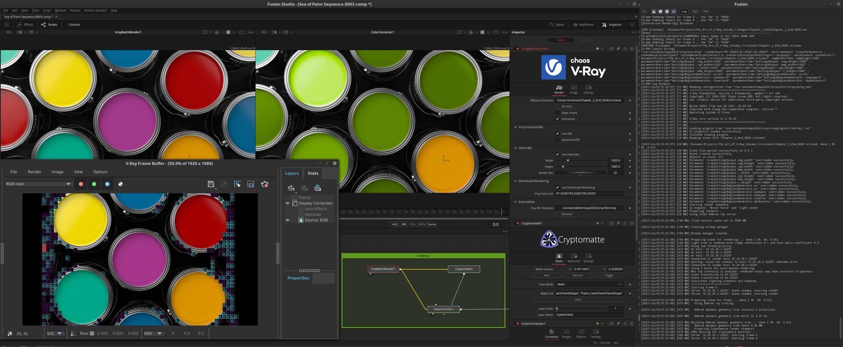Viewport: 843px width, 347px height.
Task: Open the HSV color mode dropdown
Action: coord(153,333)
